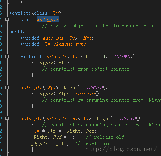161x156 pixels.
Task: Click comment '// release old'
Action: pos(105,137)
